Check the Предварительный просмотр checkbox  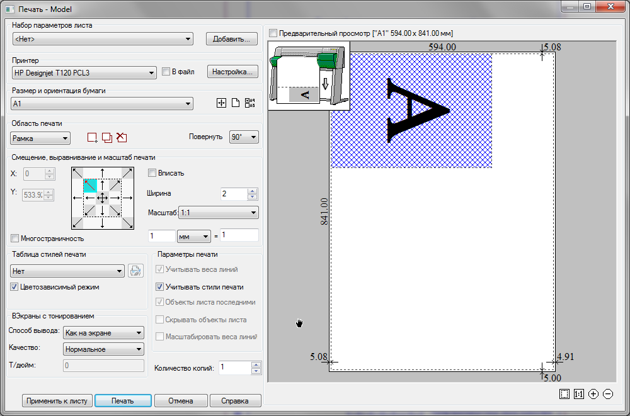tap(272, 33)
